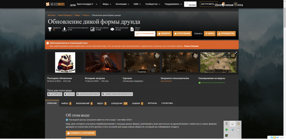Image resolution: width=286 pixels, height=139 pixels.
Task: Open the grassy outdoor gameplay thumbnail
Action: coord(218,63)
